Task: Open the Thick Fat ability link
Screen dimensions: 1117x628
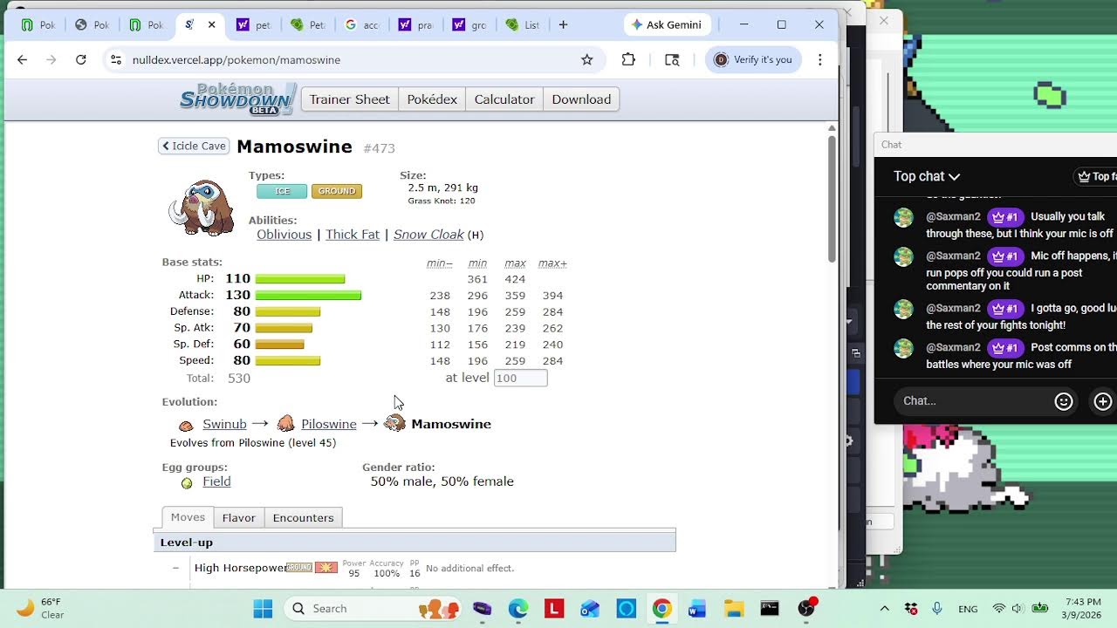Action: coord(353,235)
